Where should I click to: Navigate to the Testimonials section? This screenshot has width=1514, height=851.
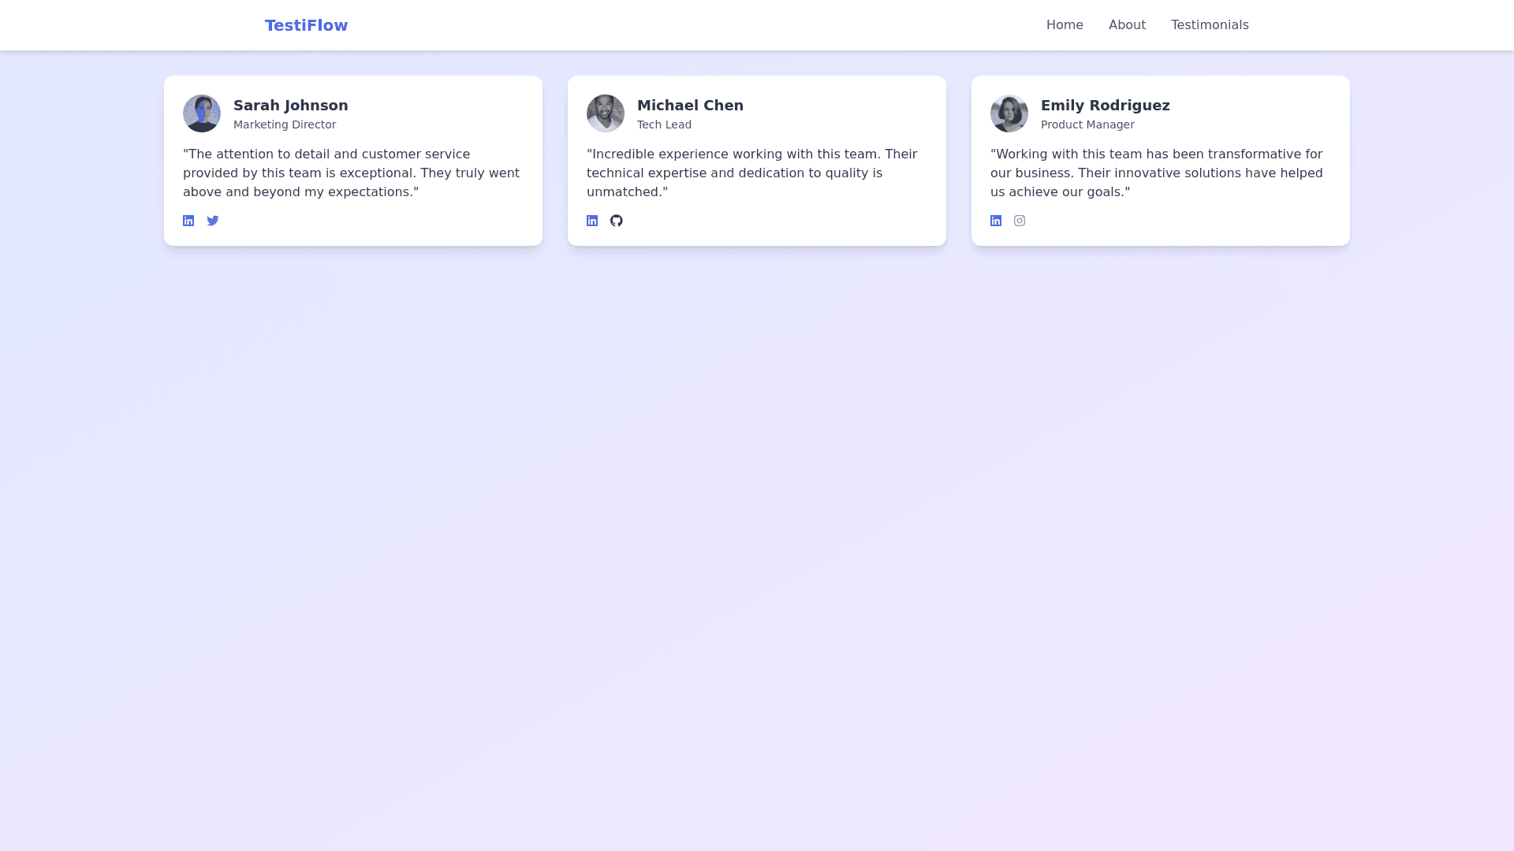point(1210,24)
